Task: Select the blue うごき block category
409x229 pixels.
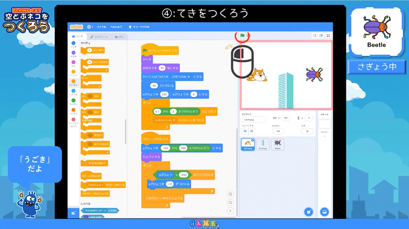Action: [x=74, y=44]
